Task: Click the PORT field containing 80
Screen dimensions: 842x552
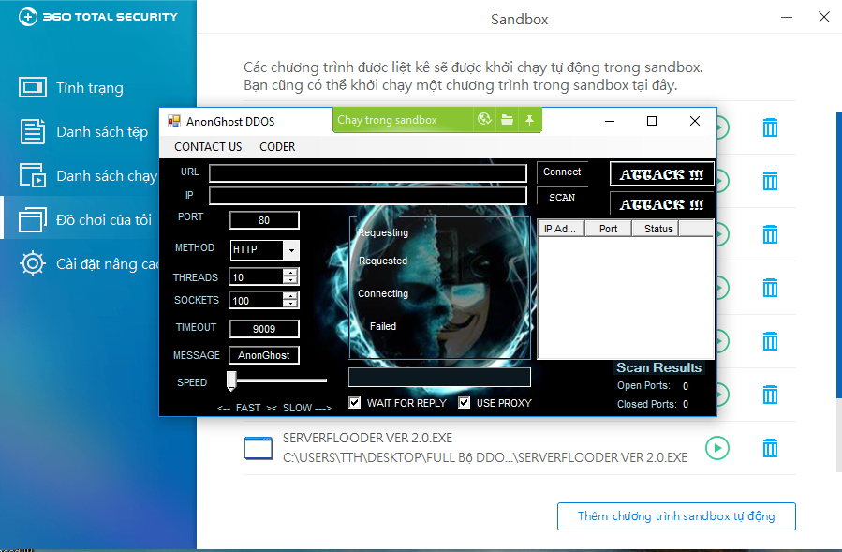Action: tap(264, 220)
